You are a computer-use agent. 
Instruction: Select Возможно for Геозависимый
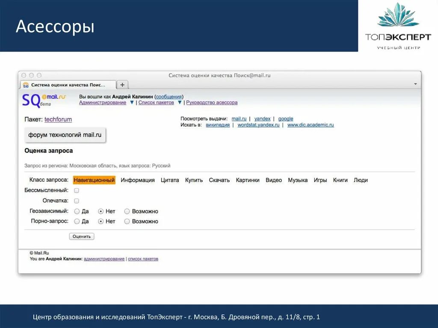[x=127, y=212]
